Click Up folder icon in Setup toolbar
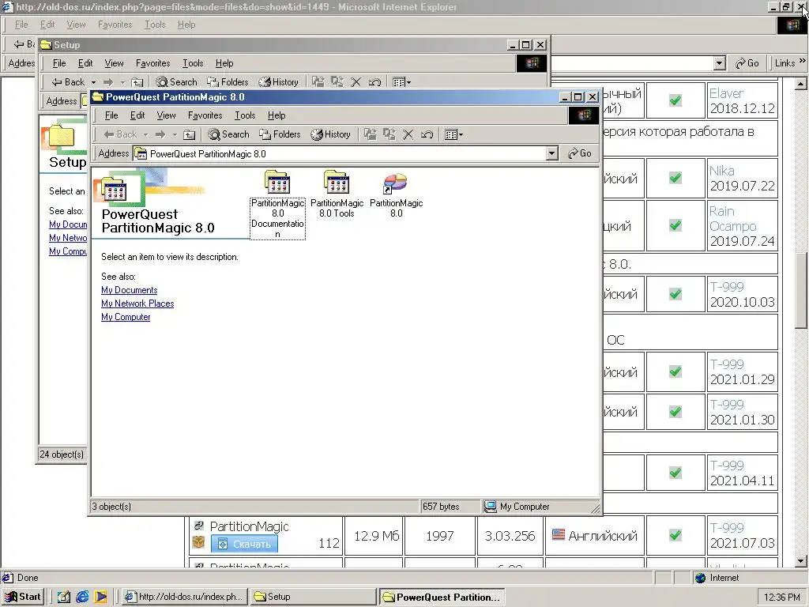The width and height of the screenshot is (809, 607). point(137,82)
